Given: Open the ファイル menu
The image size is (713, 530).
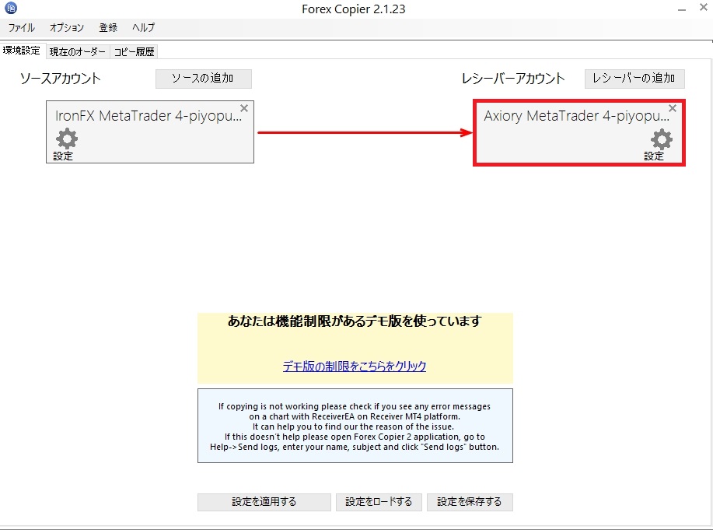Looking at the screenshot, I should point(21,27).
